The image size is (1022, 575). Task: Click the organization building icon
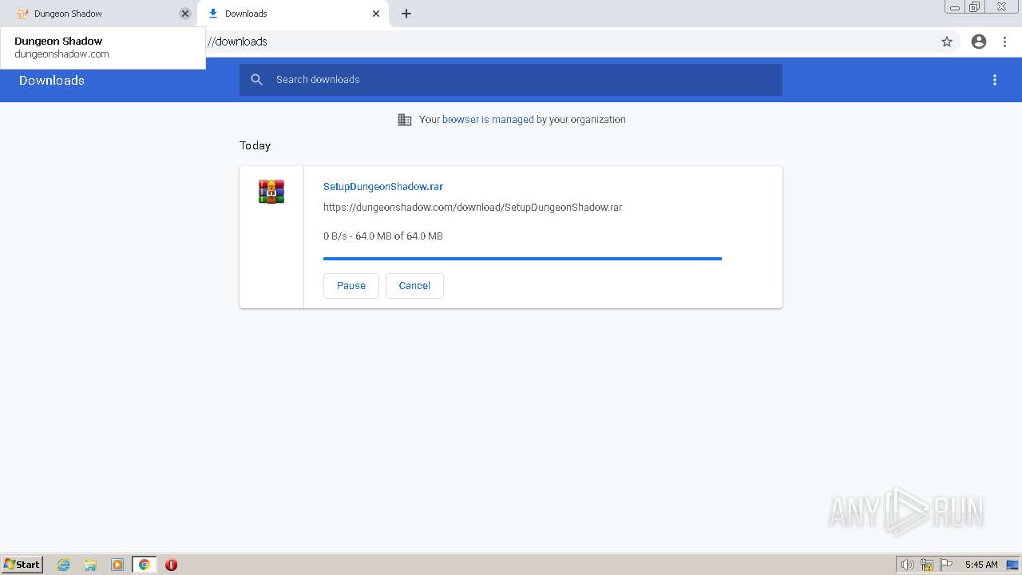point(405,120)
